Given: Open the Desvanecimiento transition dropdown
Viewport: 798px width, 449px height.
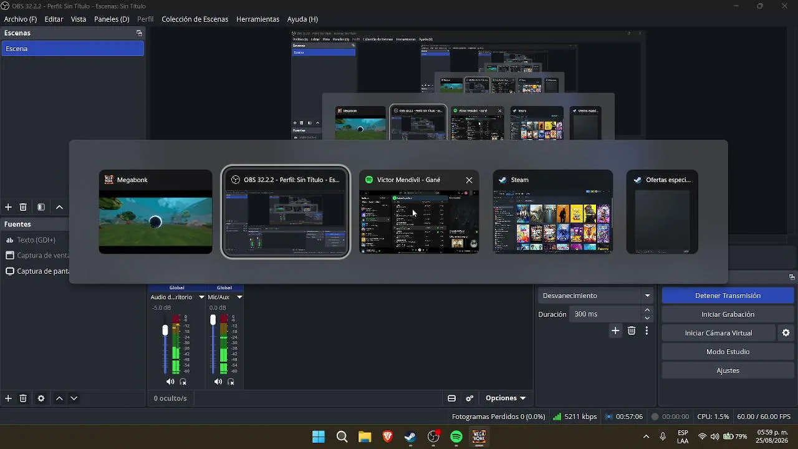Looking at the screenshot, I should [596, 296].
